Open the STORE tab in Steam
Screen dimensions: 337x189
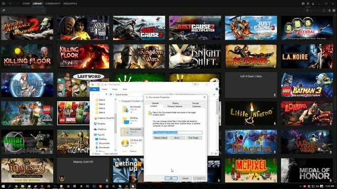(26, 4)
